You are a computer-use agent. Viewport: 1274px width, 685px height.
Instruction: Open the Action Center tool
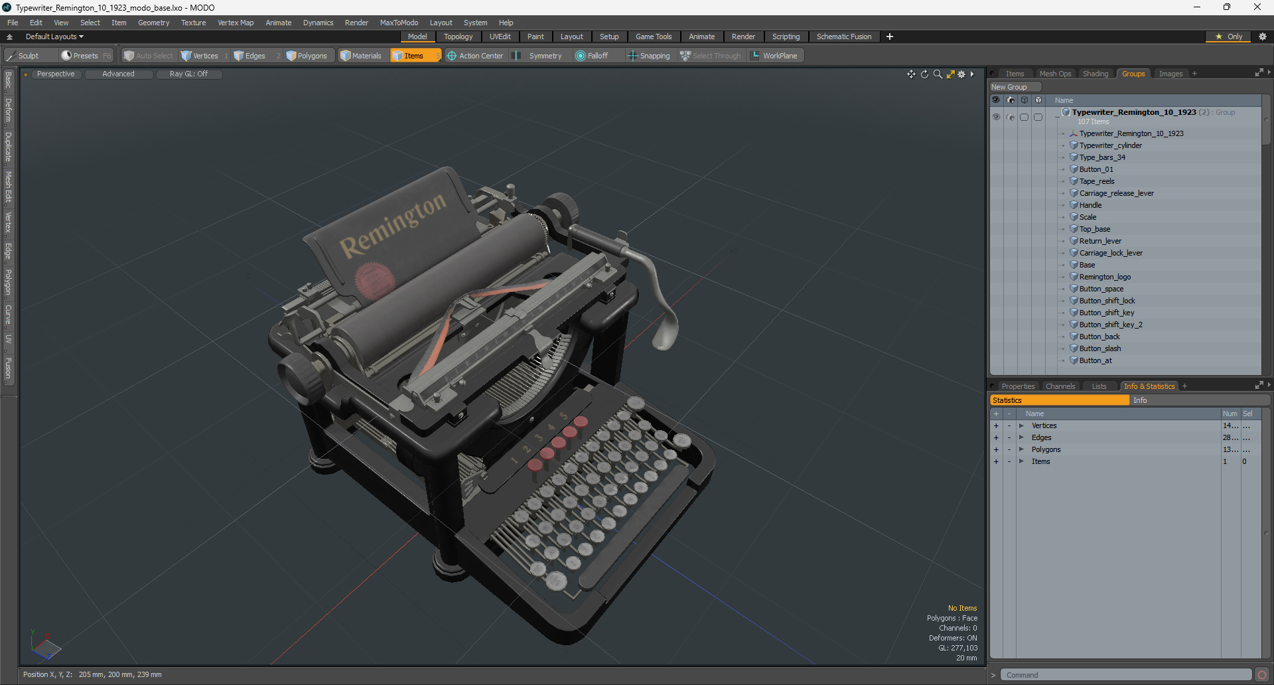[475, 56]
